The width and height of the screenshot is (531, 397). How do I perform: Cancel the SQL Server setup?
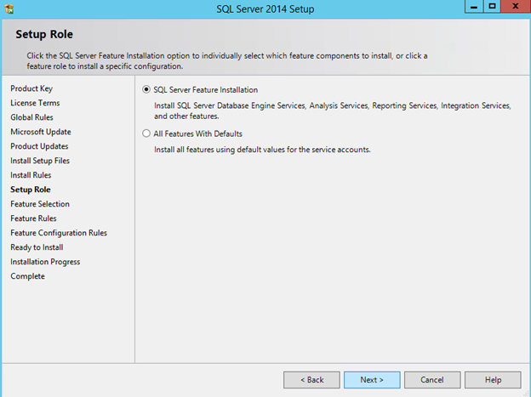(432, 380)
